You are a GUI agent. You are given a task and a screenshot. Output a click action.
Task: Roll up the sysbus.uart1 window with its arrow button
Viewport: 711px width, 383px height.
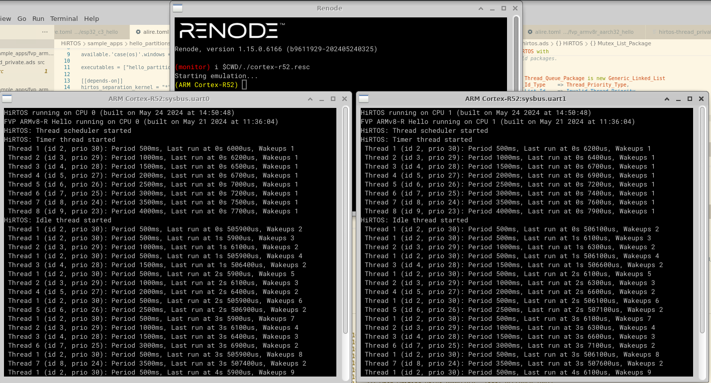666,99
